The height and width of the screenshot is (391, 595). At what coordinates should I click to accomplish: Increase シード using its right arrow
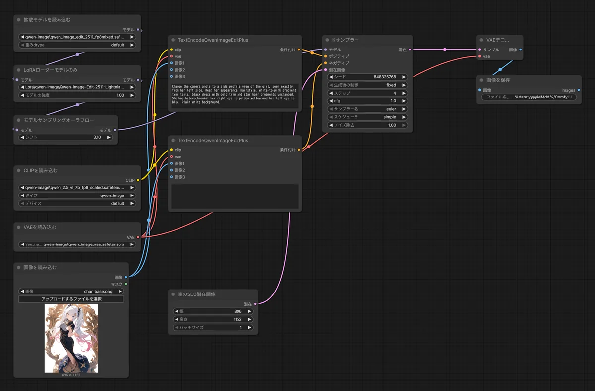(404, 77)
